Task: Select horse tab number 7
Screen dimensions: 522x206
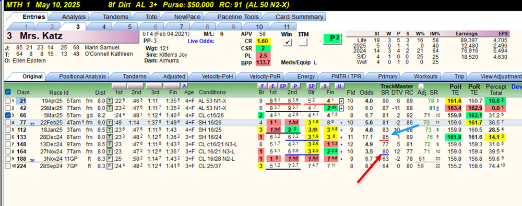Action: pyautogui.click(x=182, y=27)
